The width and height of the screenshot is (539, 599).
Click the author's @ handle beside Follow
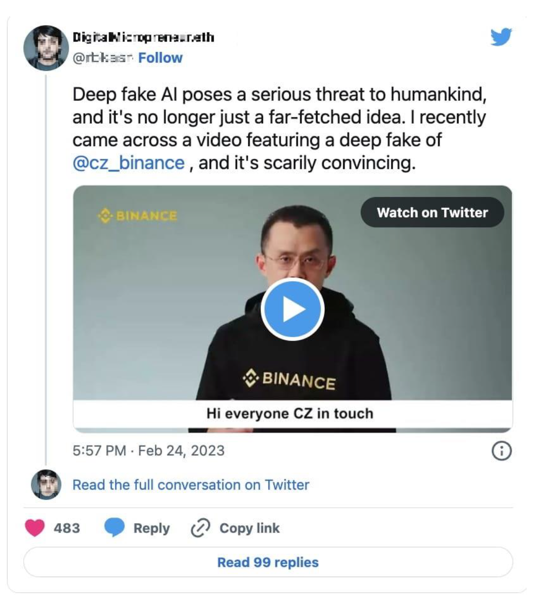pos(103,58)
